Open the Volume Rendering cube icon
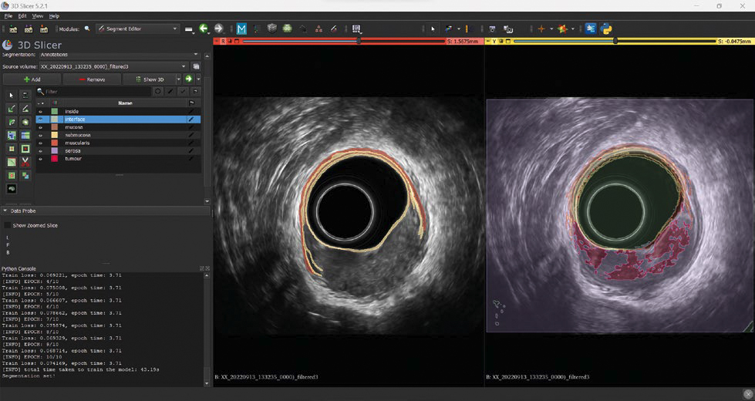Screen dimensions: 755x401 click(x=272, y=29)
